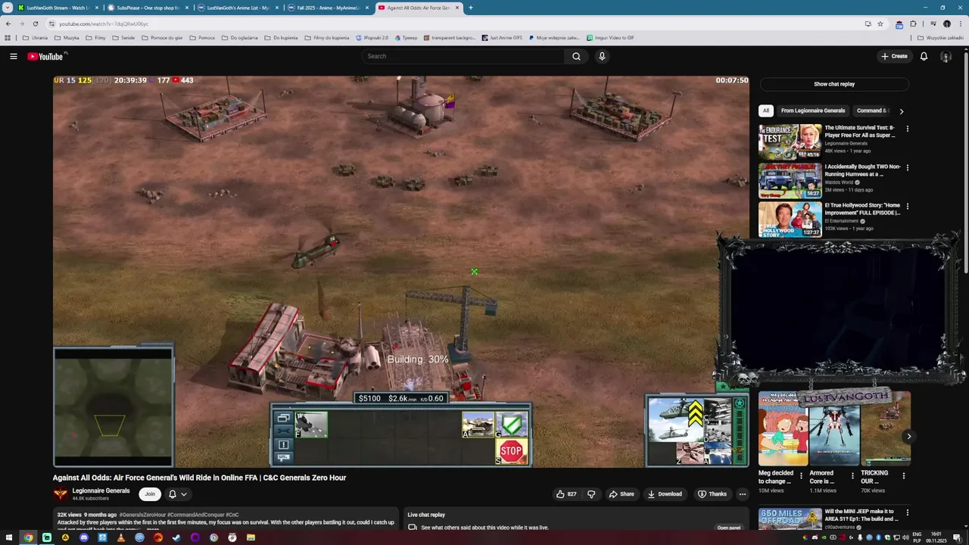Bookmark this page with star icon
The height and width of the screenshot is (545, 969).
click(880, 23)
